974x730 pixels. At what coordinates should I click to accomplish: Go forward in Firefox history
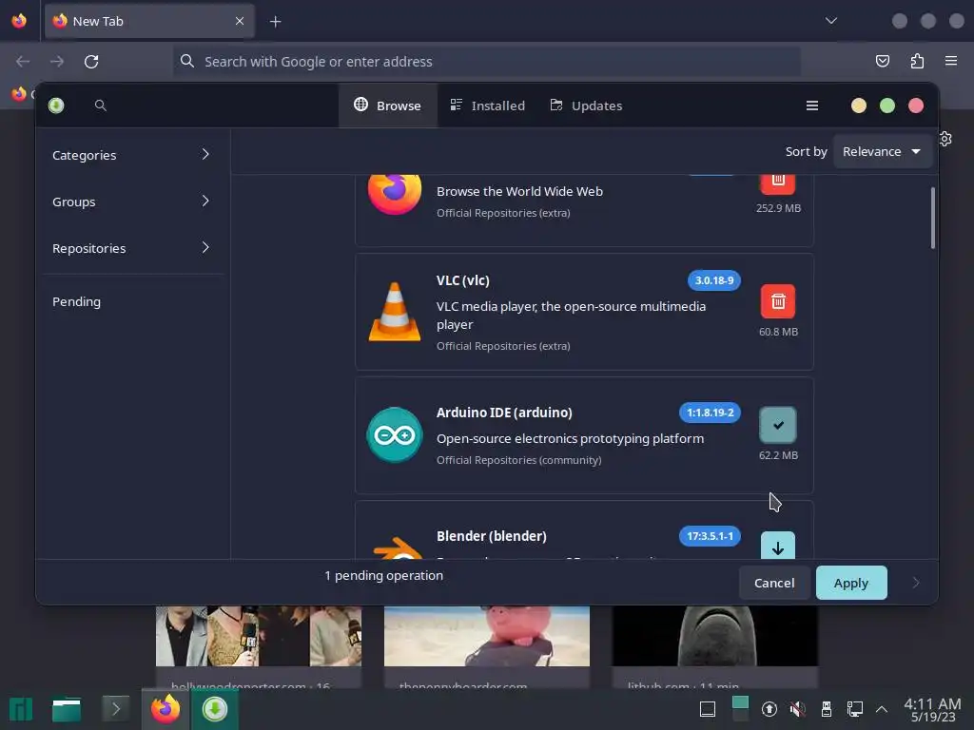(57, 62)
